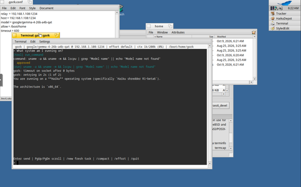Show the 6:22 AM clock in Deskbar
The width and height of the screenshot is (301, 187).
(x=293, y=8)
